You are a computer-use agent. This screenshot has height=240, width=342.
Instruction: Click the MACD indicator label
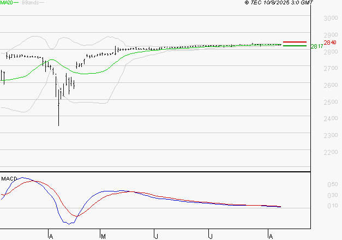click(9, 179)
